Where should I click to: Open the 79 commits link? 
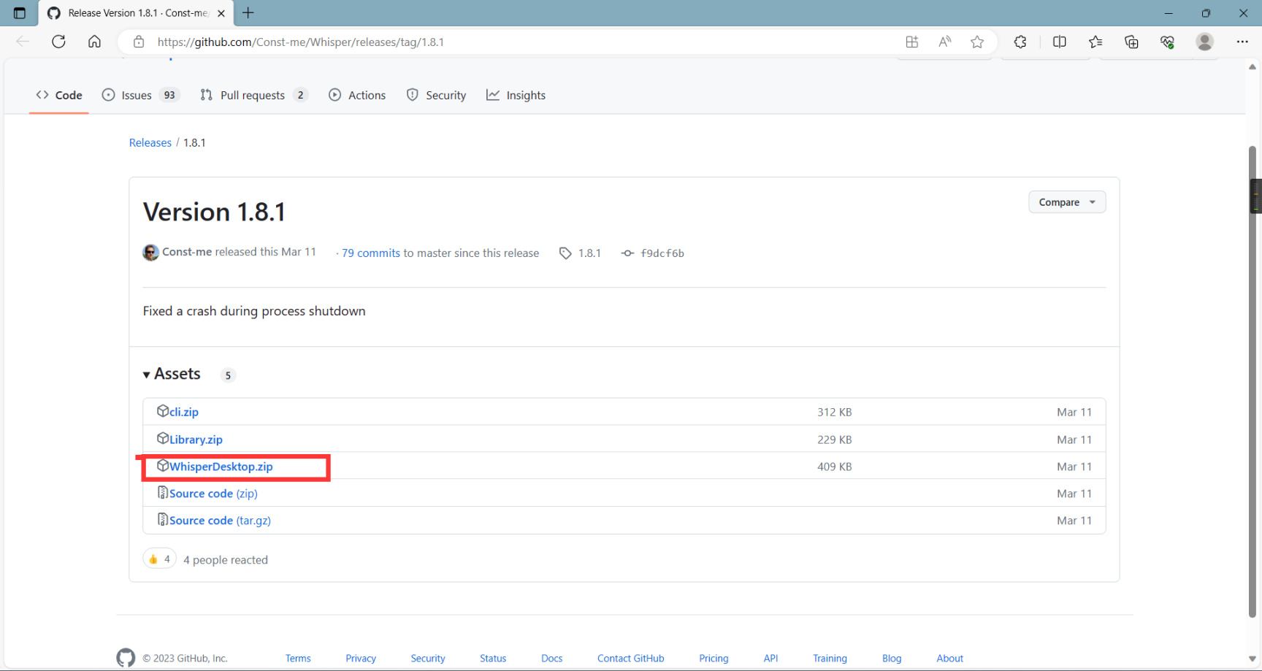click(x=371, y=253)
